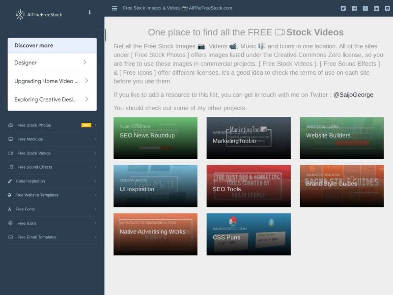Expand the Free Mockups chevron
The image size is (393, 295).
tap(95, 139)
